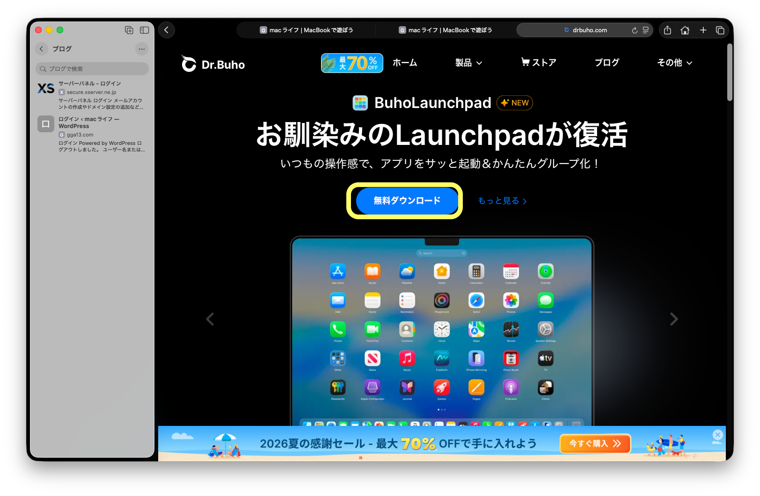Click the drbuho.com address bar
This screenshot has width=760, height=496.
point(585,30)
